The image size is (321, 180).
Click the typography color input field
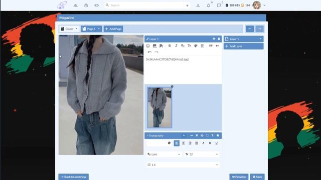pos(156,143)
